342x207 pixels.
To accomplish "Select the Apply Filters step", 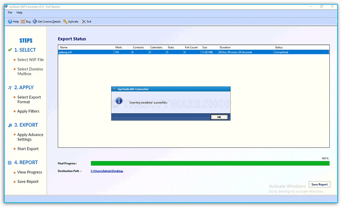I will [28, 111].
